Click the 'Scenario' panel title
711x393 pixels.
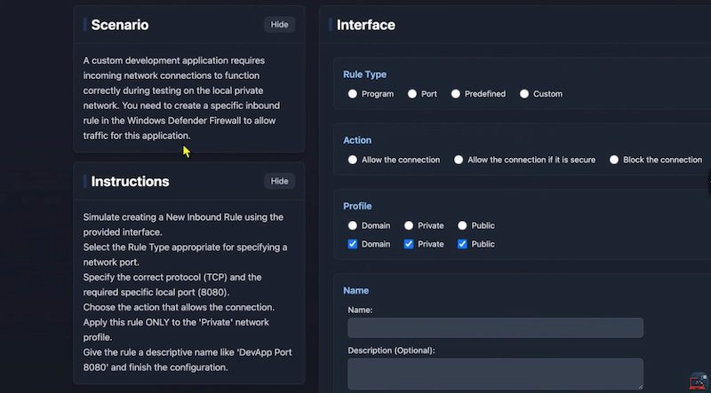pyautogui.click(x=120, y=25)
